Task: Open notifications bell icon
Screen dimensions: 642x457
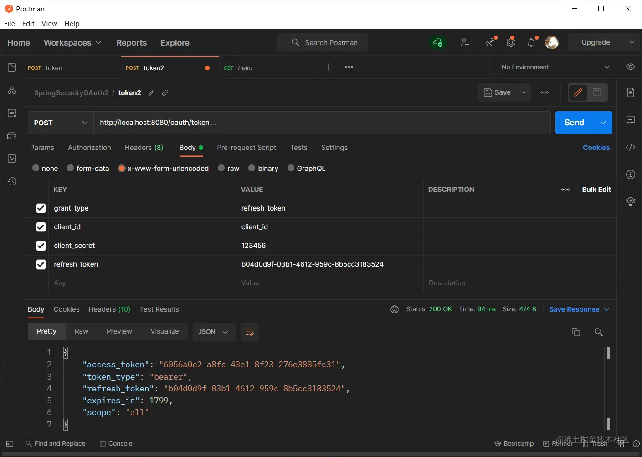Action: point(531,42)
